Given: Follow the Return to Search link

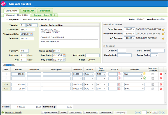Looking at the screenshot, I should [x=13, y=112].
